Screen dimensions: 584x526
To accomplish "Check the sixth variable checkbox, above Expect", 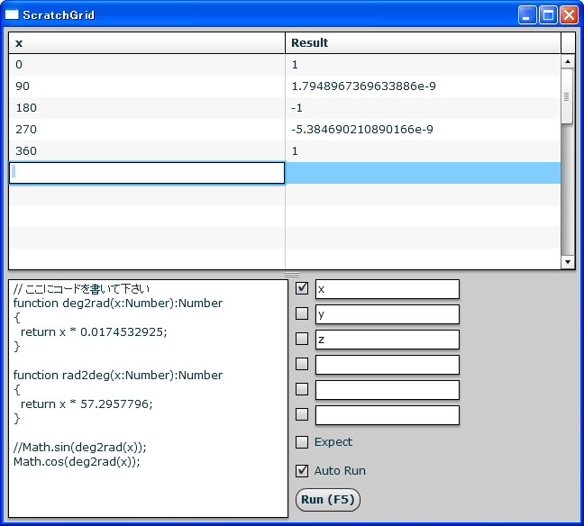I will (302, 414).
